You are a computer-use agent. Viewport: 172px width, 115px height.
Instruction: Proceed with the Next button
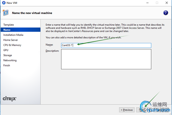point(144,110)
